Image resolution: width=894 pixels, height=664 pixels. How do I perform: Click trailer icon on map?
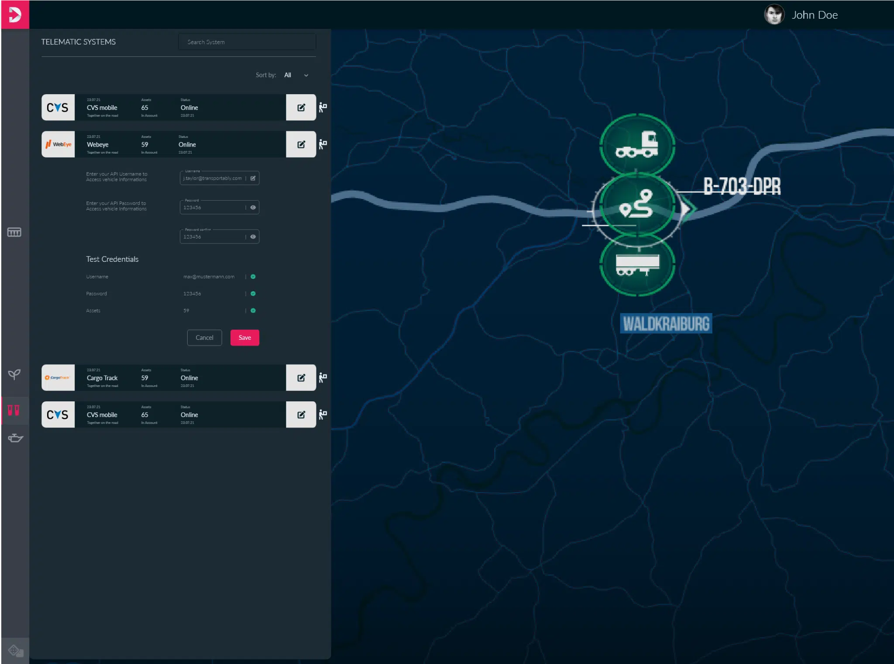point(637,265)
